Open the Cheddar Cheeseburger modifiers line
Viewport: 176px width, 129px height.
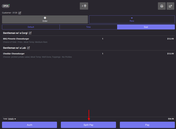tap(37, 57)
